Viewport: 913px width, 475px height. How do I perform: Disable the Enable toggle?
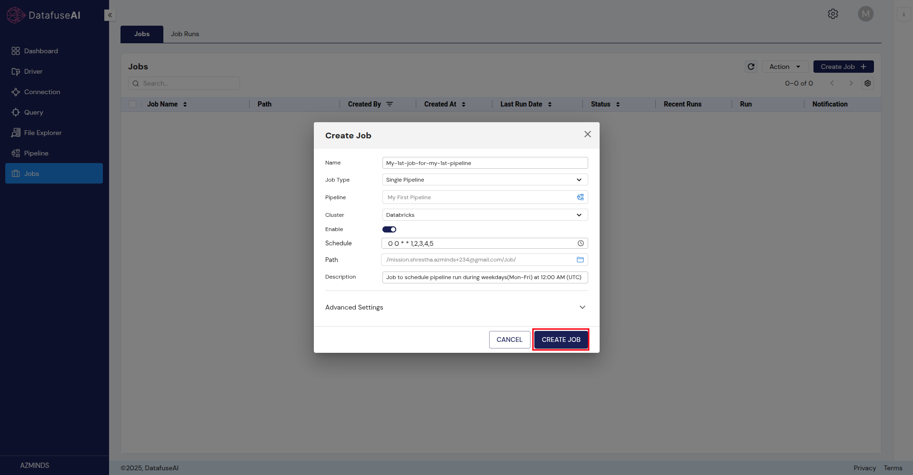point(389,229)
